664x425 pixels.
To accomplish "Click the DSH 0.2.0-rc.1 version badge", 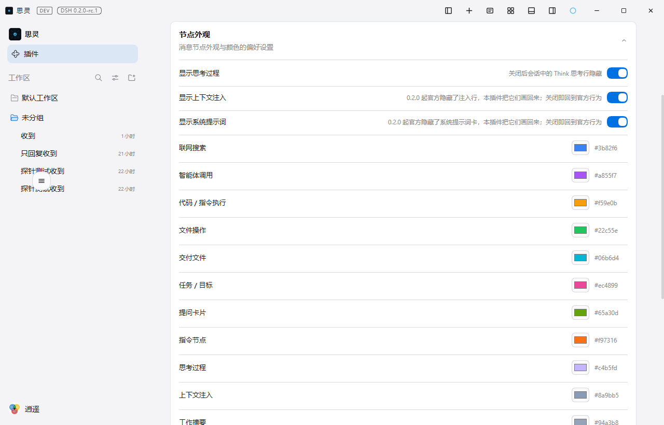I will pos(79,10).
